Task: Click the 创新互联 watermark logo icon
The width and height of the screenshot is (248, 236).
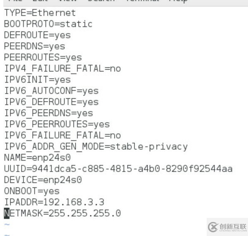Action: point(213,226)
